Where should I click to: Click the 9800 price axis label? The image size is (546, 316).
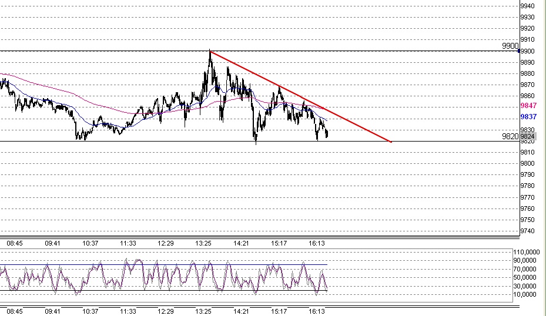(527, 163)
